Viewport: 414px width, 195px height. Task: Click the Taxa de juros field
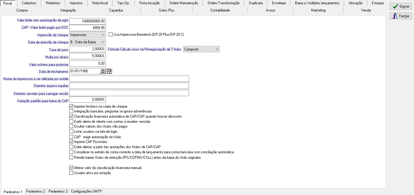click(87, 49)
